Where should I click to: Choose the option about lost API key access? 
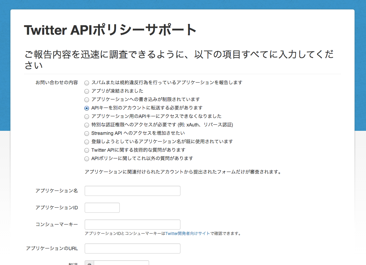pos(87,117)
